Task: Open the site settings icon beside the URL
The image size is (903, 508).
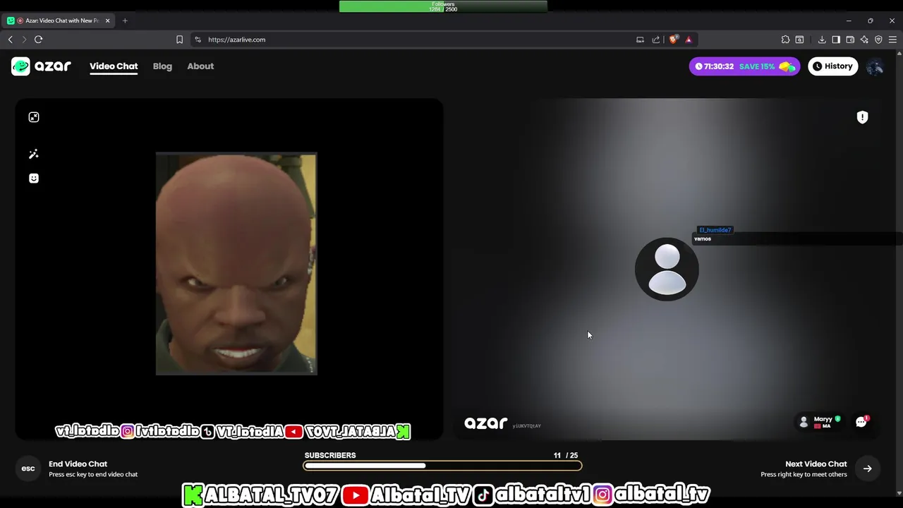Action: point(198,40)
